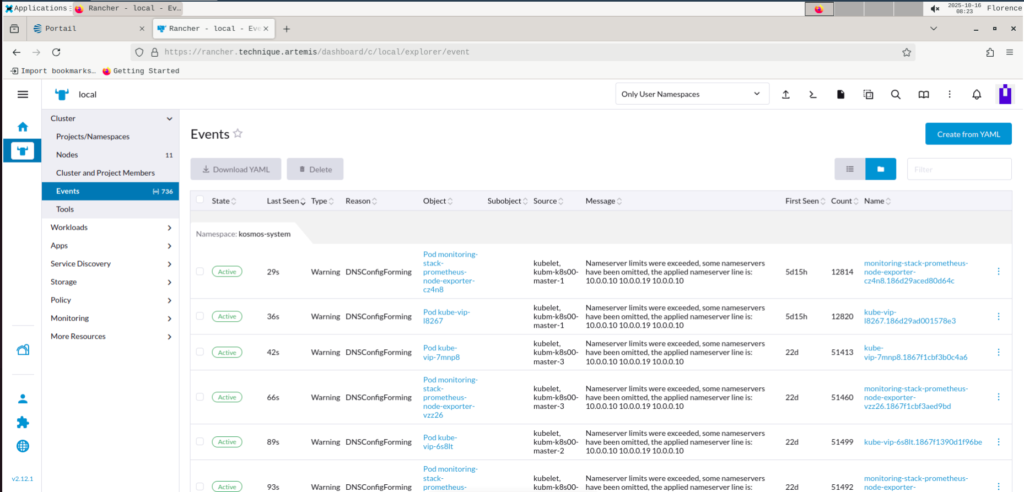Click the kubectl shell icon in header
Image resolution: width=1024 pixels, height=492 pixels.
click(x=813, y=95)
